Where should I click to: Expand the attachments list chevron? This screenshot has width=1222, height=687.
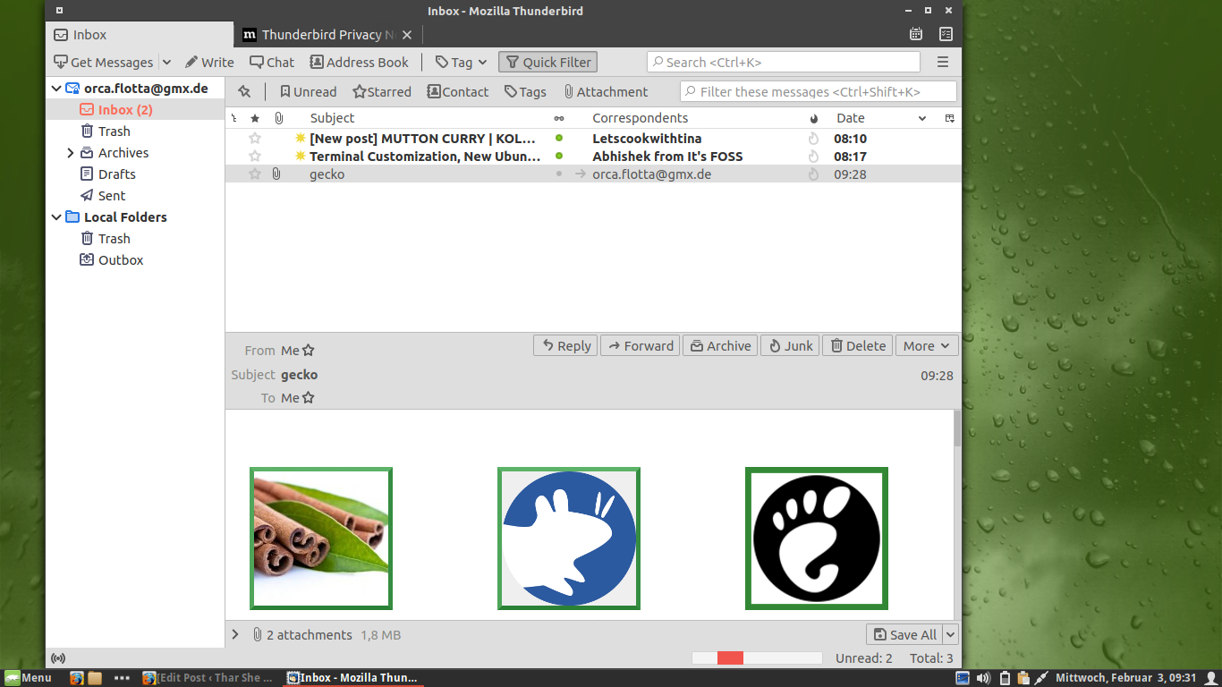tap(235, 634)
